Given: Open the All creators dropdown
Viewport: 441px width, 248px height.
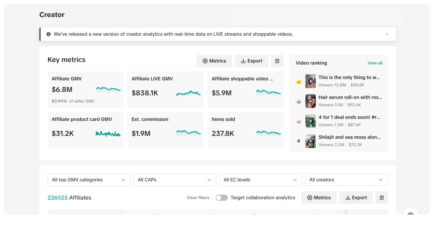Looking at the screenshot, I should pos(346,180).
